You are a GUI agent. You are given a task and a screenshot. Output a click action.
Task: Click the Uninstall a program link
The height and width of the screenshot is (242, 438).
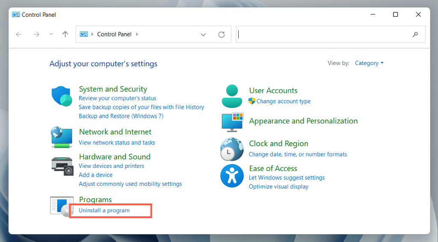[104, 210]
